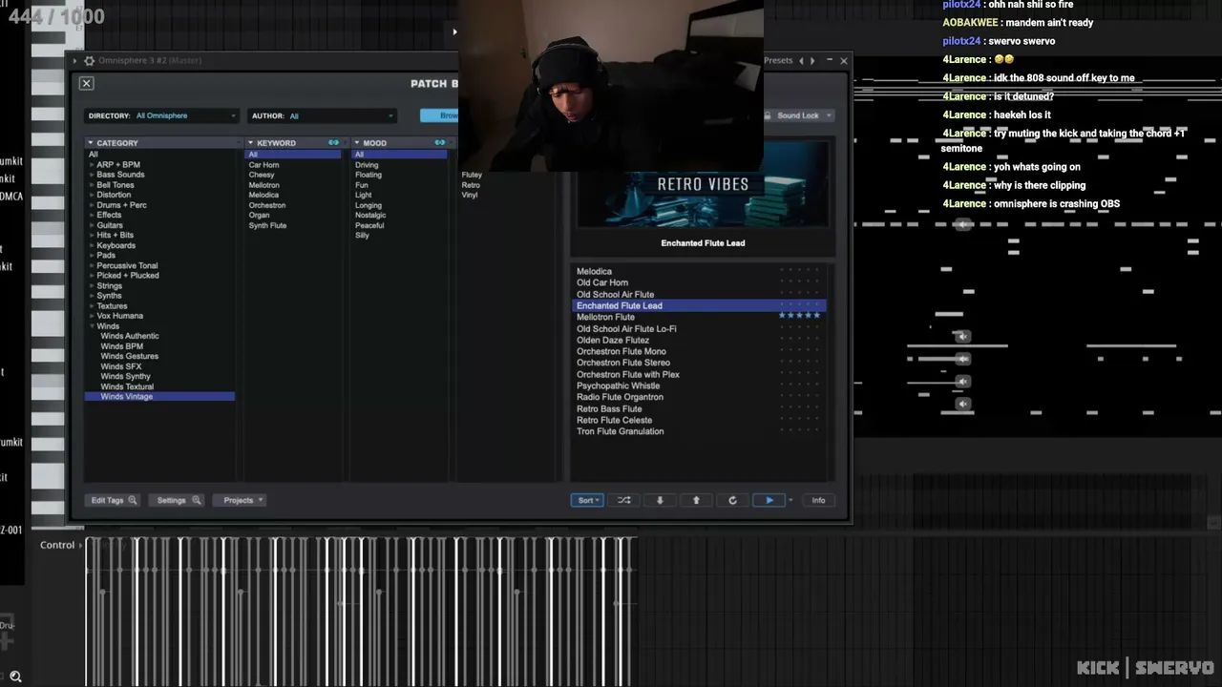The width and height of the screenshot is (1222, 687).
Task: Show patch Info
Action: coord(818,500)
